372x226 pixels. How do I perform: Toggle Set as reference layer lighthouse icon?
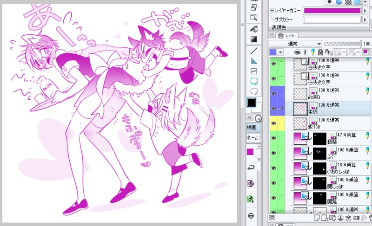(305, 52)
